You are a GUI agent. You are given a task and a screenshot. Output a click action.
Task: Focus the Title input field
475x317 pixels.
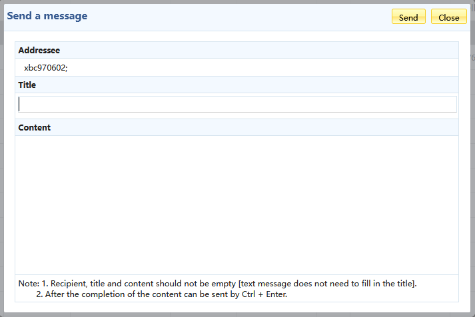point(237,105)
